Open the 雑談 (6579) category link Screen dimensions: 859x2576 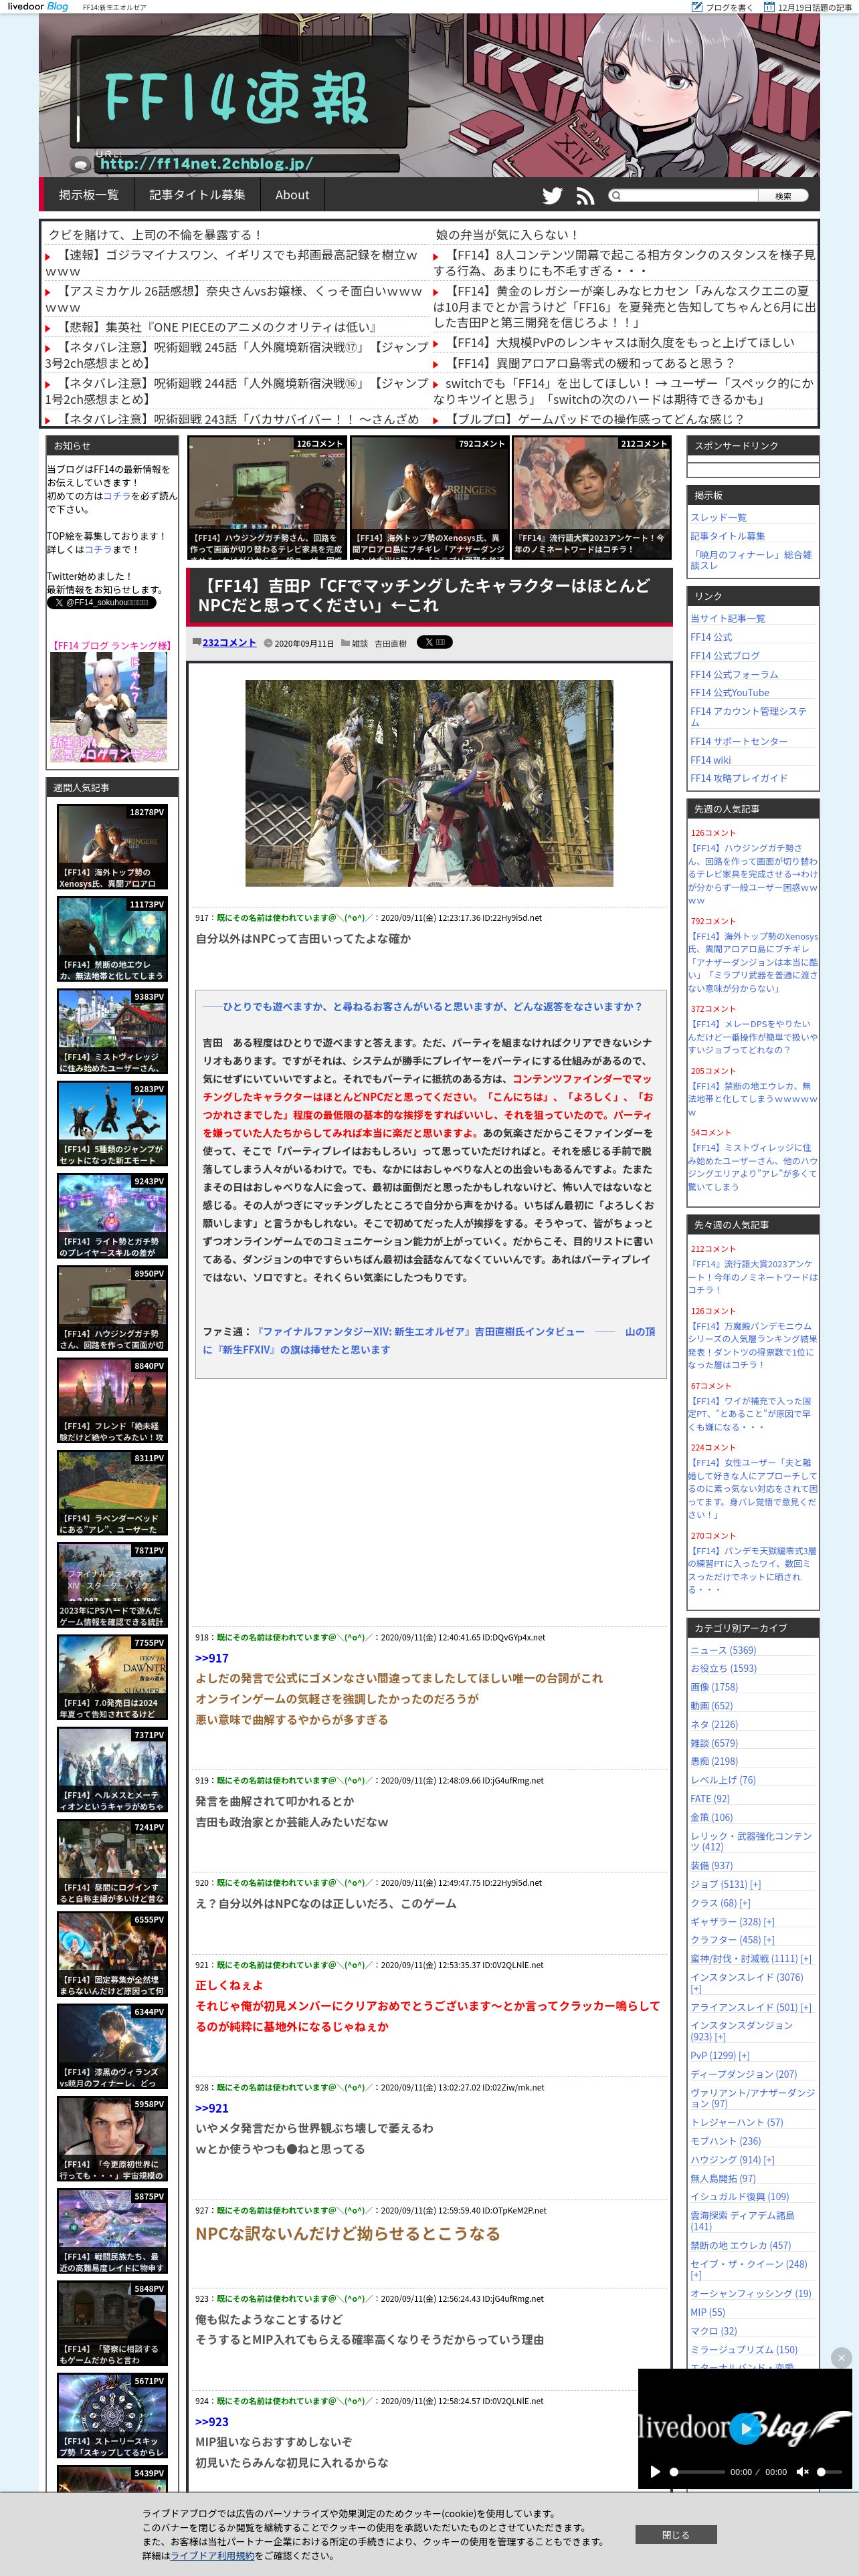click(x=714, y=1743)
